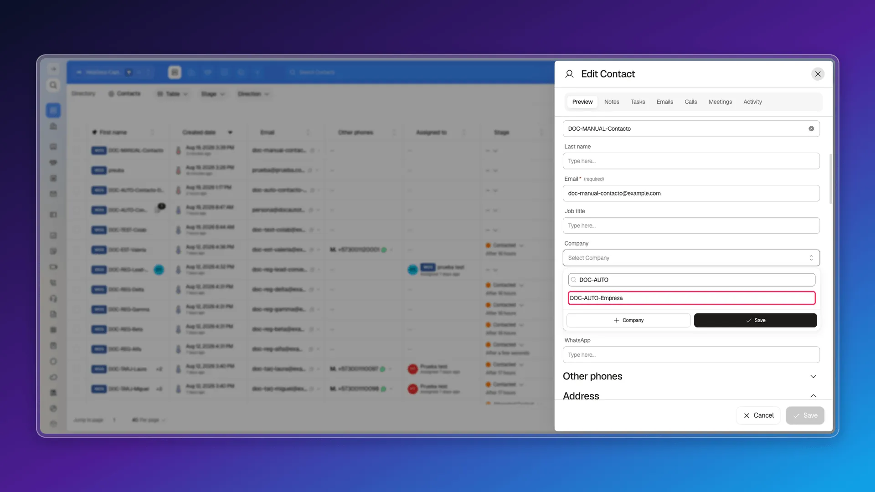This screenshot has width=875, height=492.
Task: Focus the Job title input field
Action: [691, 226]
